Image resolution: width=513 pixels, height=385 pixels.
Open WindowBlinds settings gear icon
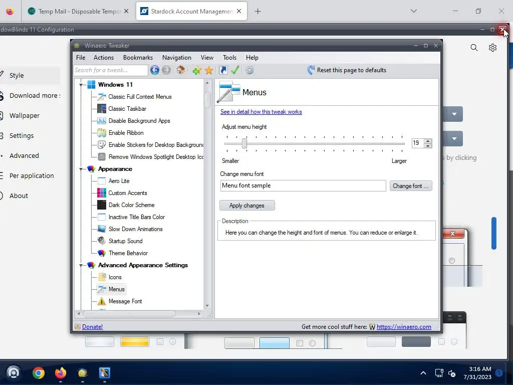492,48
